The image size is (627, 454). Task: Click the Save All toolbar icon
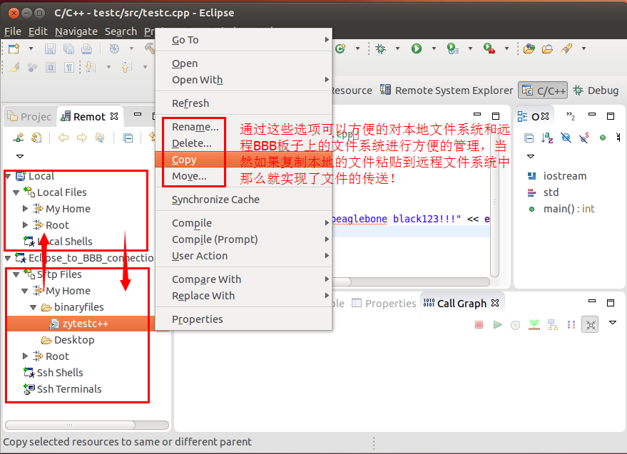pos(68,48)
